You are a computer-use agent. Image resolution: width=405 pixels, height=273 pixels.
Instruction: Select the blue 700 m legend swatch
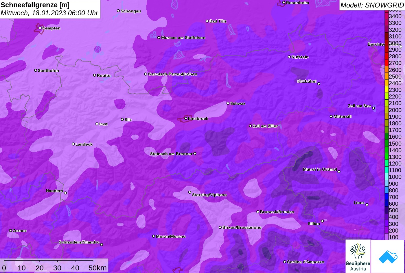coord(386,197)
